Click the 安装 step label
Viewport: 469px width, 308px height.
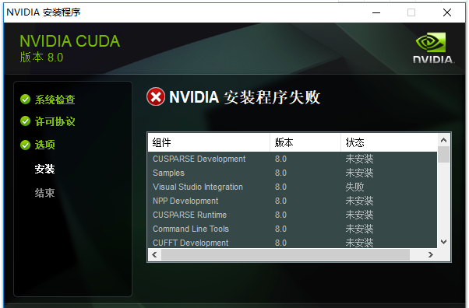pos(45,169)
